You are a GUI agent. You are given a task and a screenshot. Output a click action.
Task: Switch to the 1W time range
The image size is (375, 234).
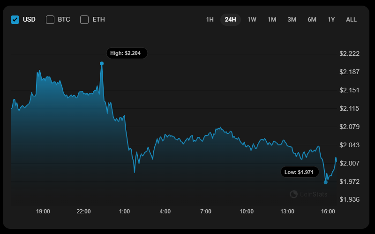coord(252,20)
